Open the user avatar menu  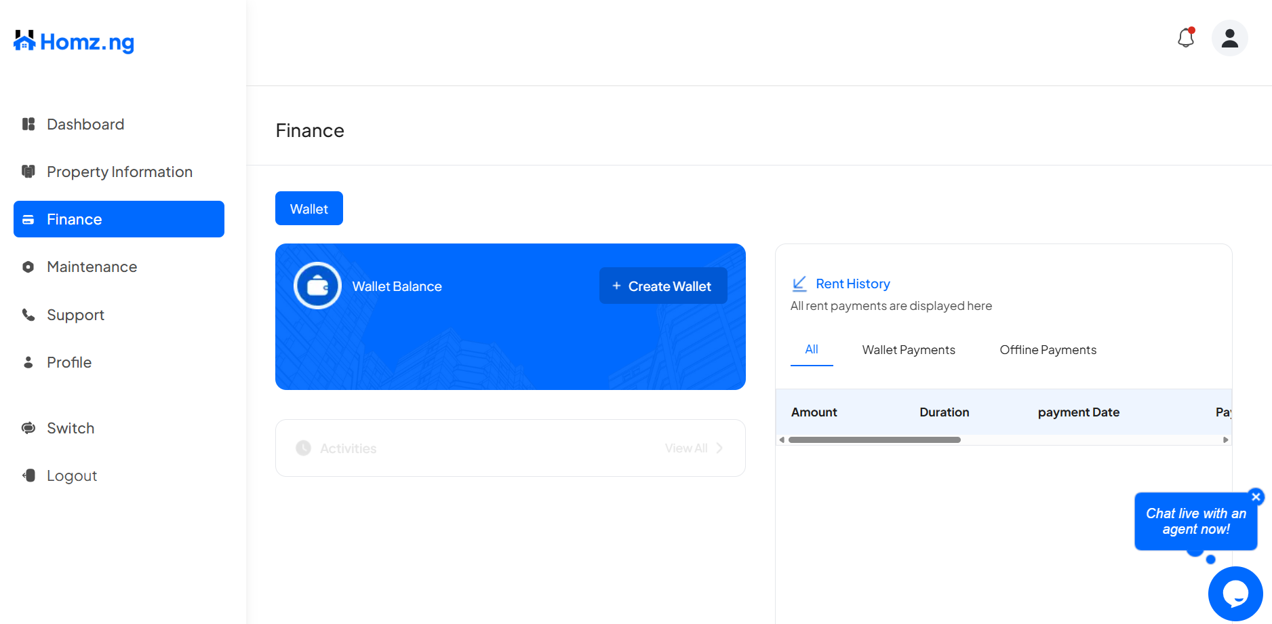pos(1230,38)
